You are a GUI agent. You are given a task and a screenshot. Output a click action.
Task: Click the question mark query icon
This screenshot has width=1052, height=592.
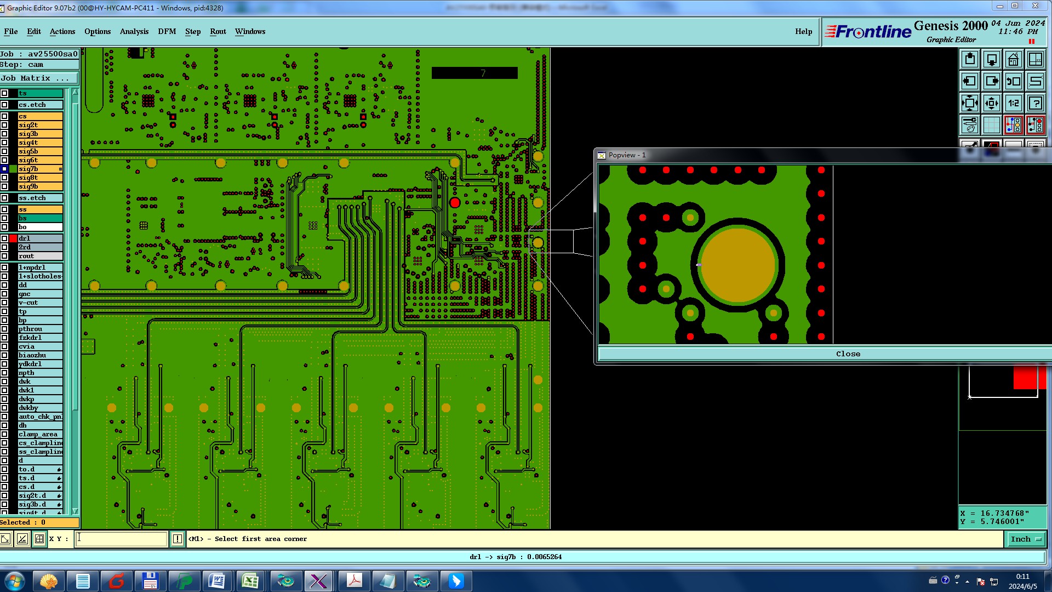pyautogui.click(x=1035, y=103)
